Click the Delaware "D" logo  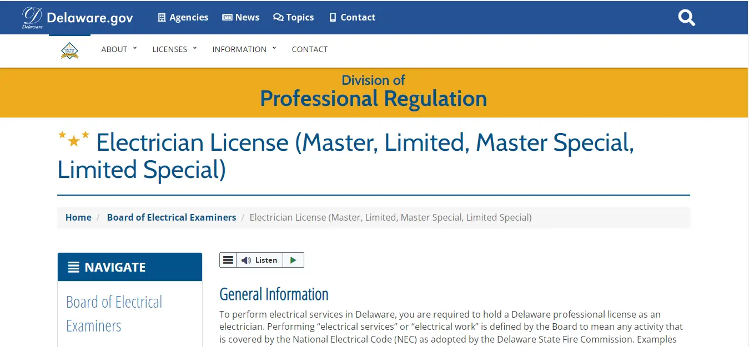(32, 18)
